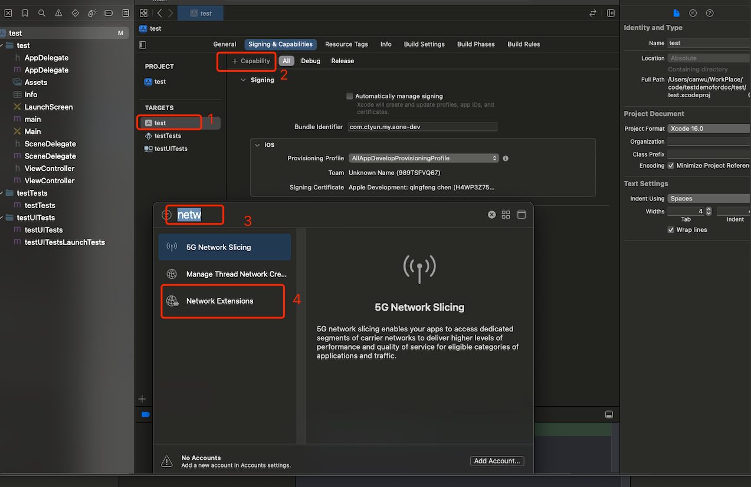Toggle the debug area panel icon

pyautogui.click(x=609, y=414)
